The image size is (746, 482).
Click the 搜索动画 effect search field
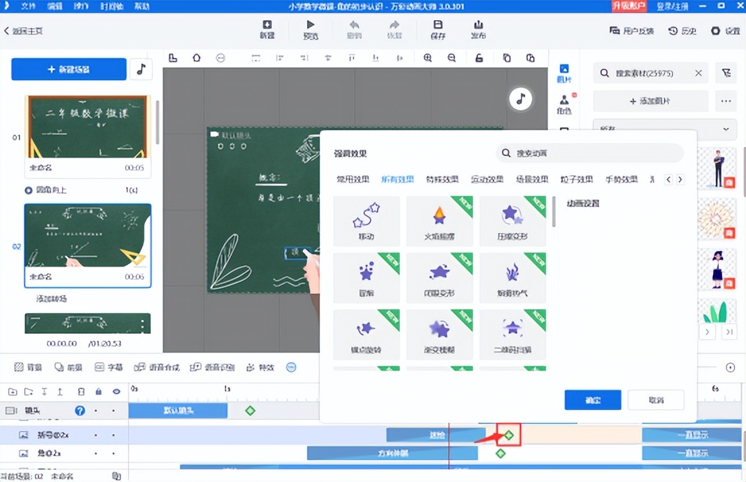point(589,153)
